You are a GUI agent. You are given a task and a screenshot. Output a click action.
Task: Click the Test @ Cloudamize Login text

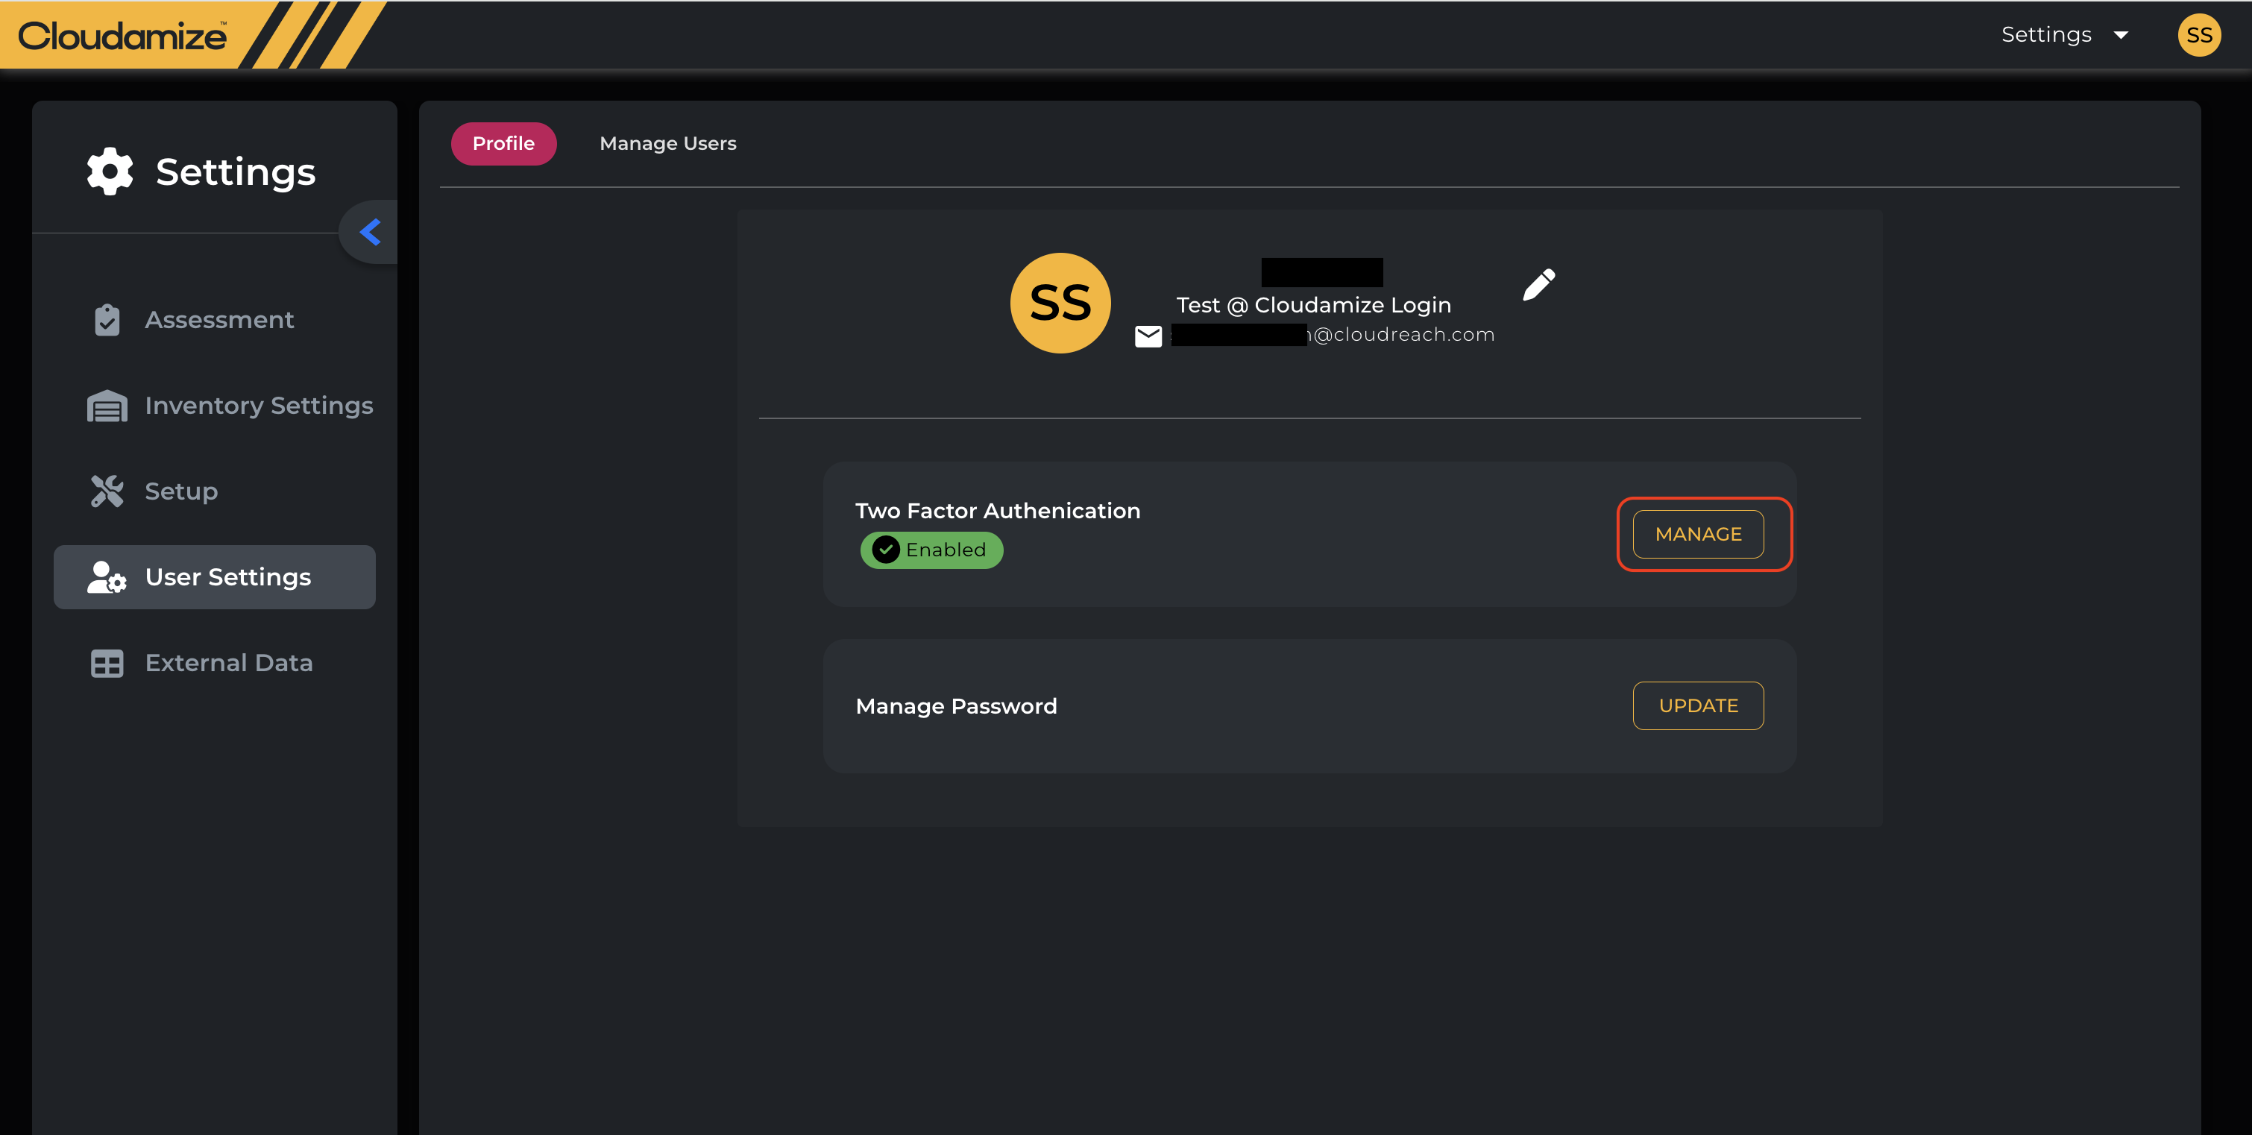point(1313,305)
